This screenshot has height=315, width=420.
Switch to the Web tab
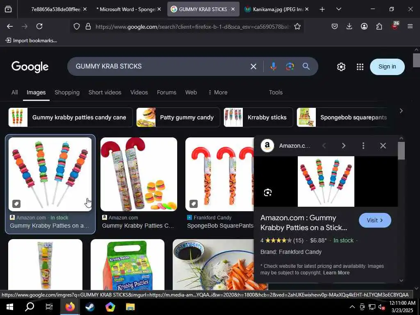191,92
